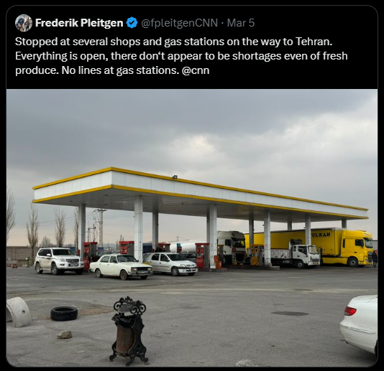
Task: Click the ornate black trash bin
Action: pos(129,330)
